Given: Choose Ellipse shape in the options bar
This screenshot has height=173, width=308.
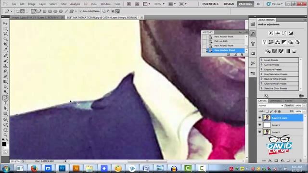Looking at the screenshot, I should (55, 12).
